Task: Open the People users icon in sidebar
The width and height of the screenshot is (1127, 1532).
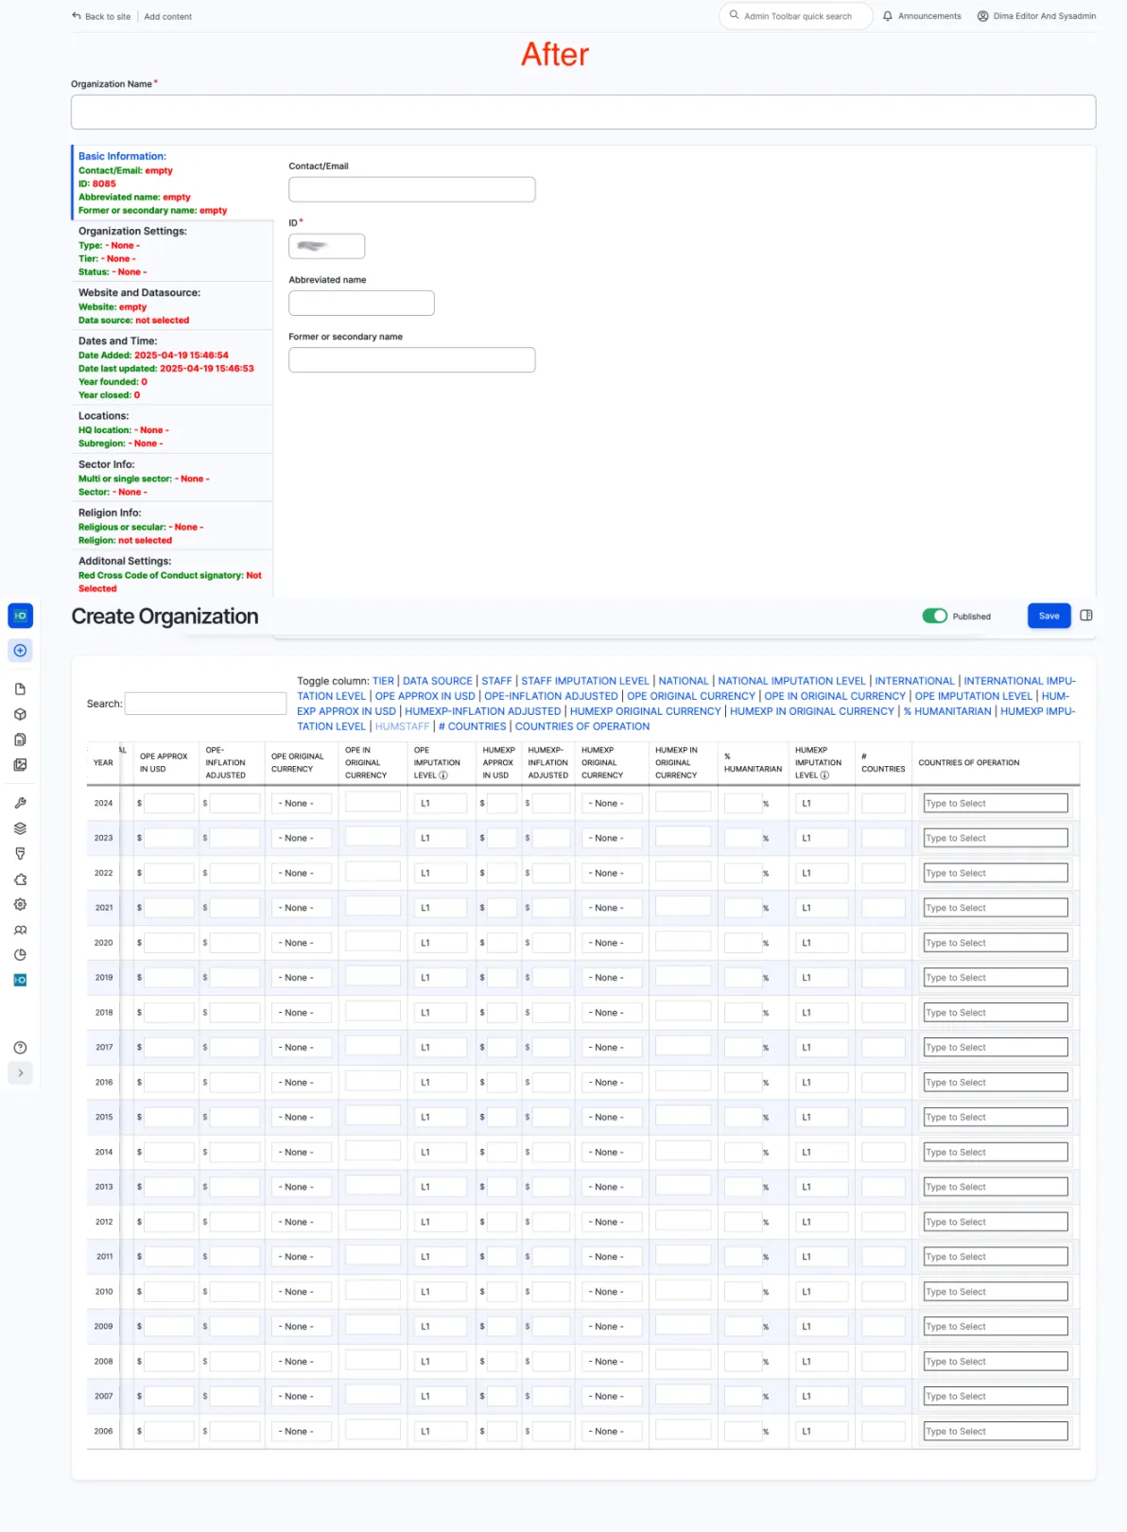Action: click(20, 930)
